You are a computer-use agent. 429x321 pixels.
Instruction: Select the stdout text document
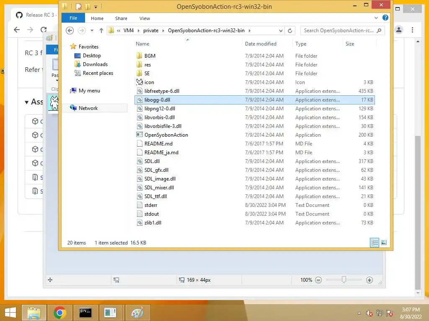(x=152, y=214)
